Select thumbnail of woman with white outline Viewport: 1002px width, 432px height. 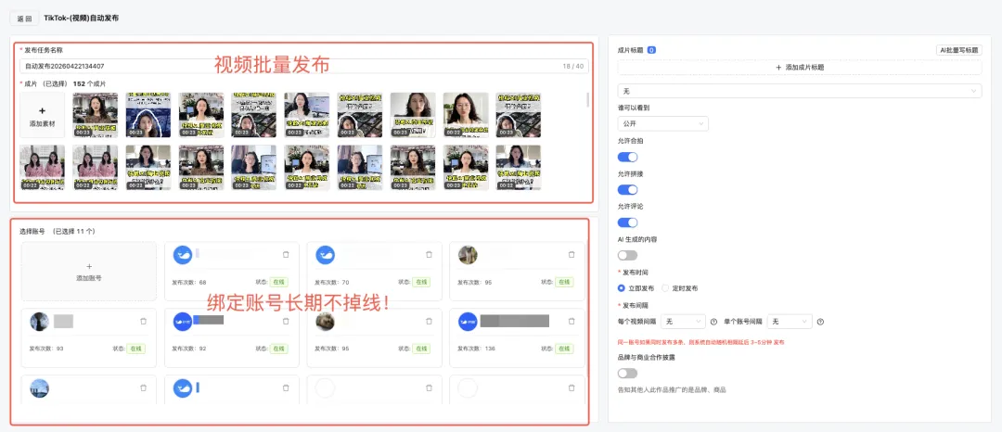tap(148, 115)
